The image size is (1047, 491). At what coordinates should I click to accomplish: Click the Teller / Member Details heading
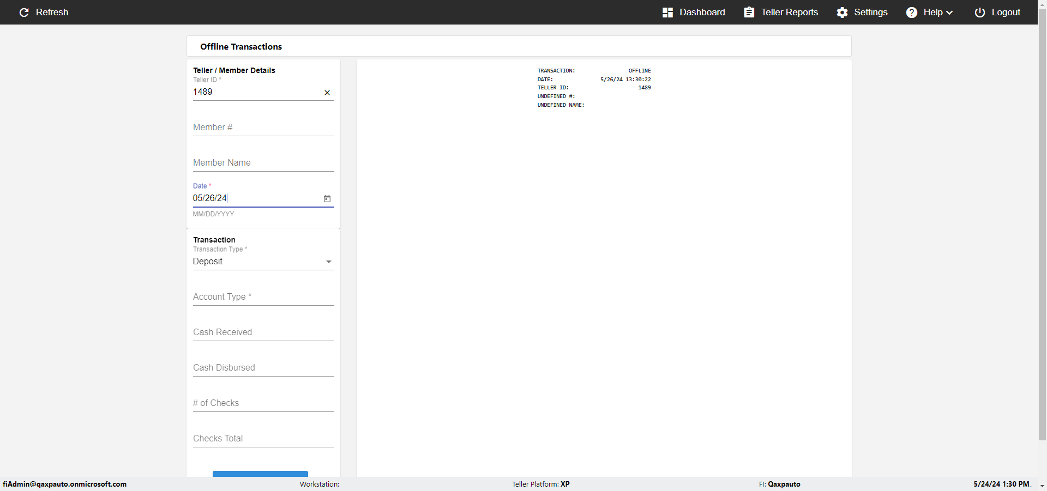[x=234, y=70]
